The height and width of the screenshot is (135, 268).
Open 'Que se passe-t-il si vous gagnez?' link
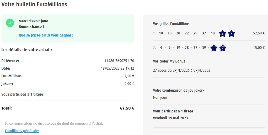click(46, 35)
